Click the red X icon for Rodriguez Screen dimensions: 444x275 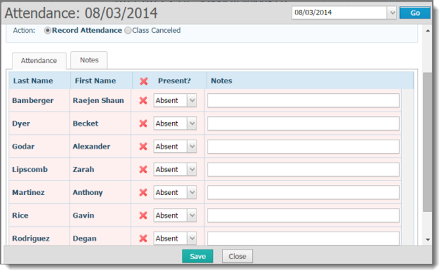pyautogui.click(x=143, y=238)
